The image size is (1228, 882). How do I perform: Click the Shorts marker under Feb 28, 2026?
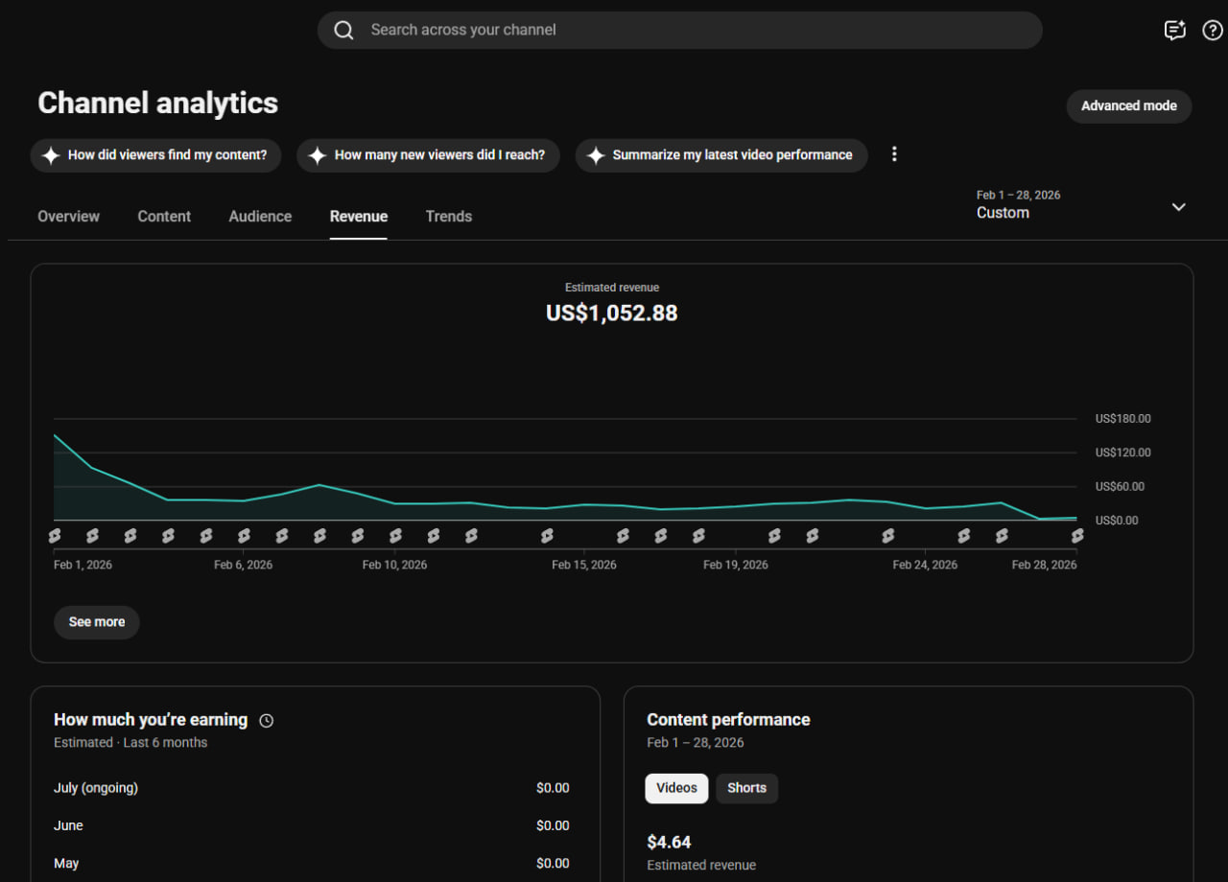tap(1077, 536)
